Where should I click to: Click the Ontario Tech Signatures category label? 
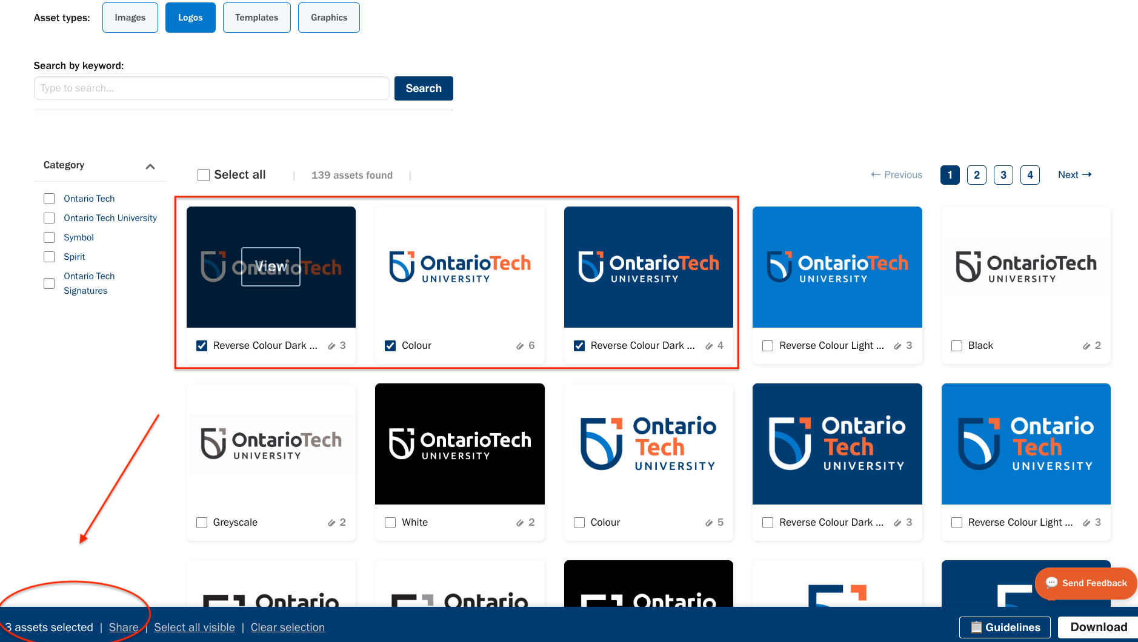pos(89,283)
